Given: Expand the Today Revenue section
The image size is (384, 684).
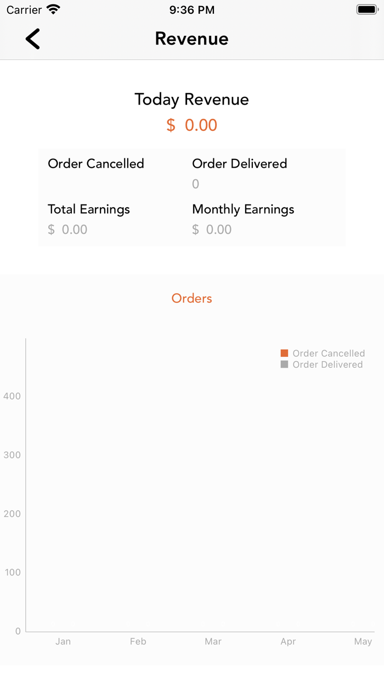Looking at the screenshot, I should coord(191,100).
